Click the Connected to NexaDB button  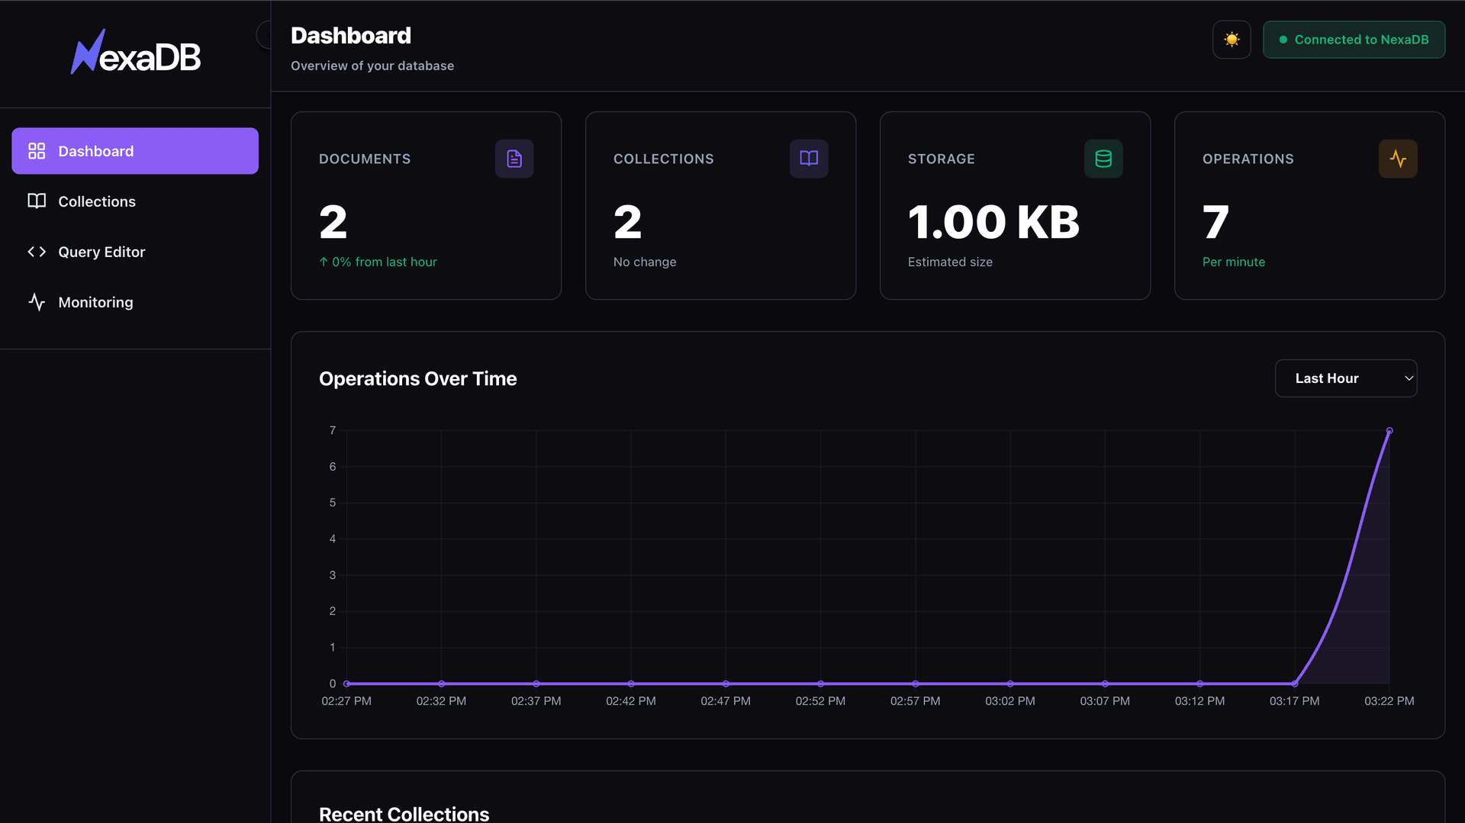[1354, 40]
